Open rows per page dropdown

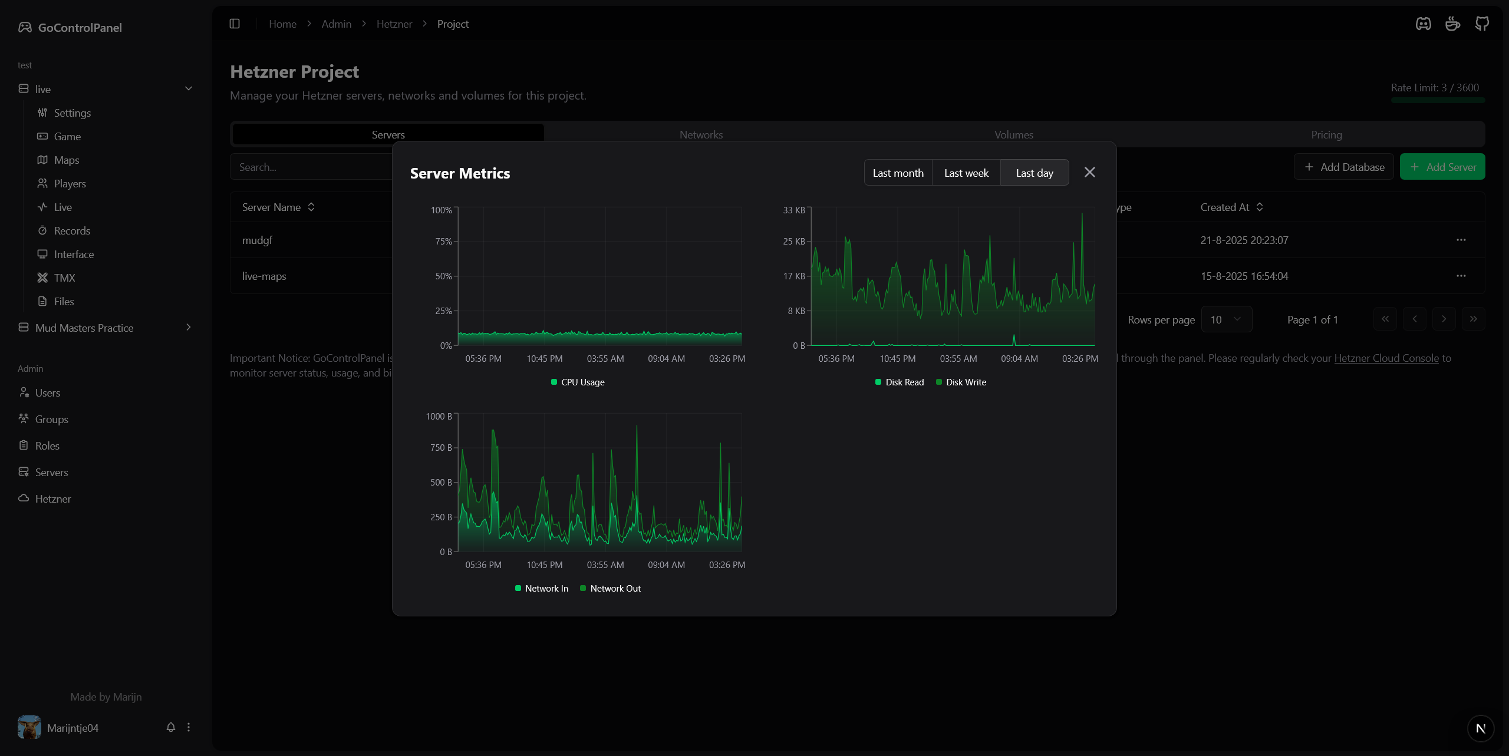pyautogui.click(x=1226, y=319)
